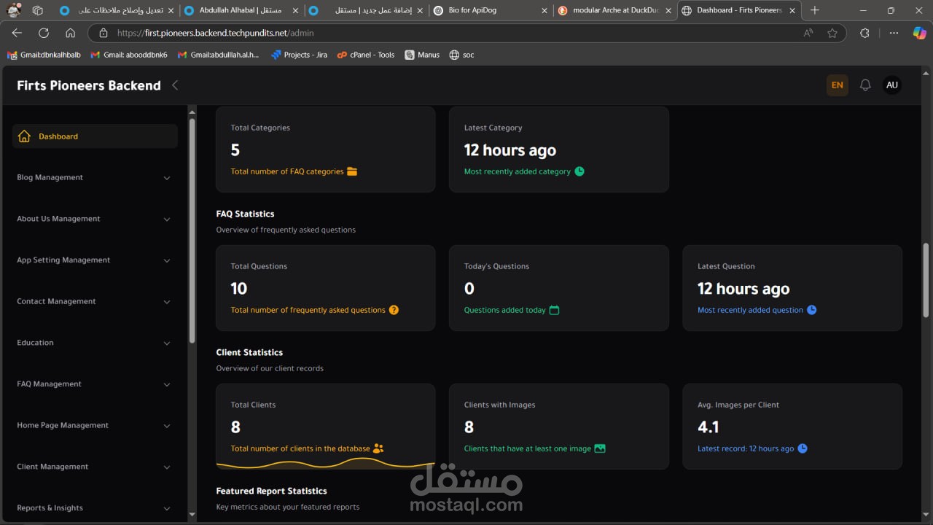Open Projects - Jira bookmark

click(x=299, y=55)
